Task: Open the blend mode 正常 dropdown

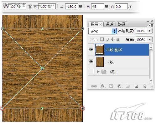Action: pos(102,31)
